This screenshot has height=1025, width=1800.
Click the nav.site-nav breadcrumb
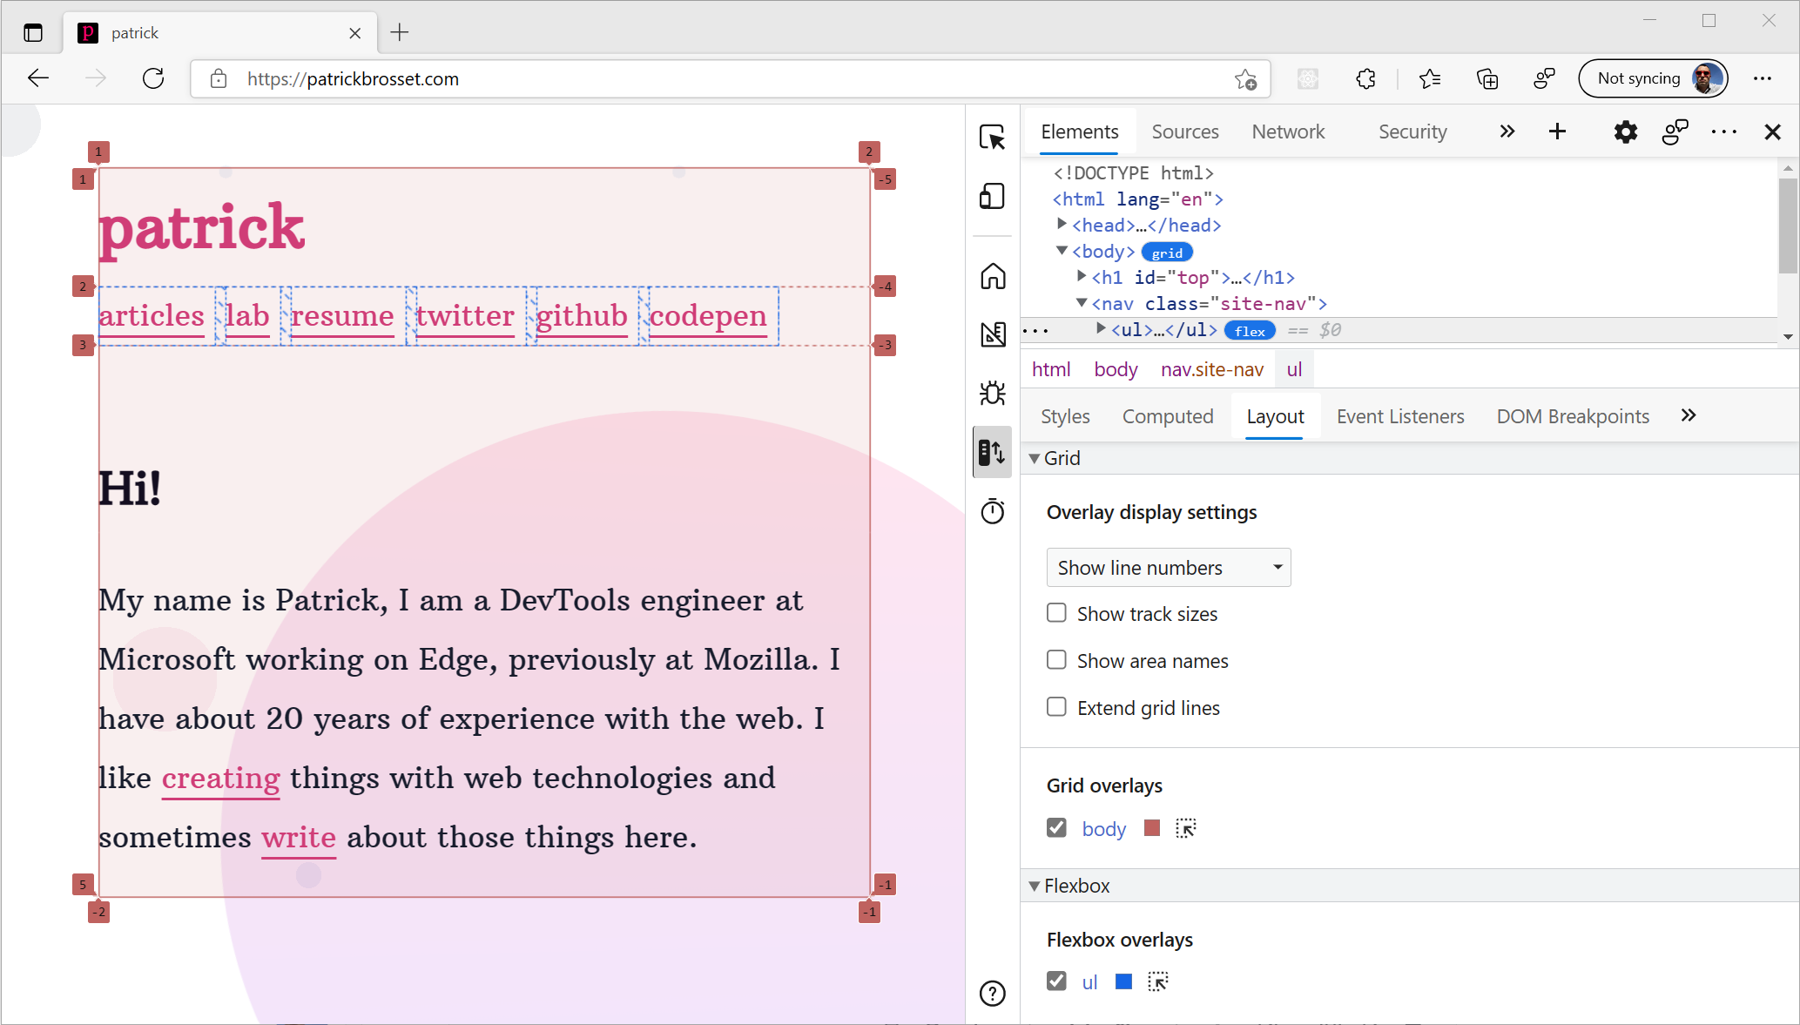click(x=1212, y=369)
